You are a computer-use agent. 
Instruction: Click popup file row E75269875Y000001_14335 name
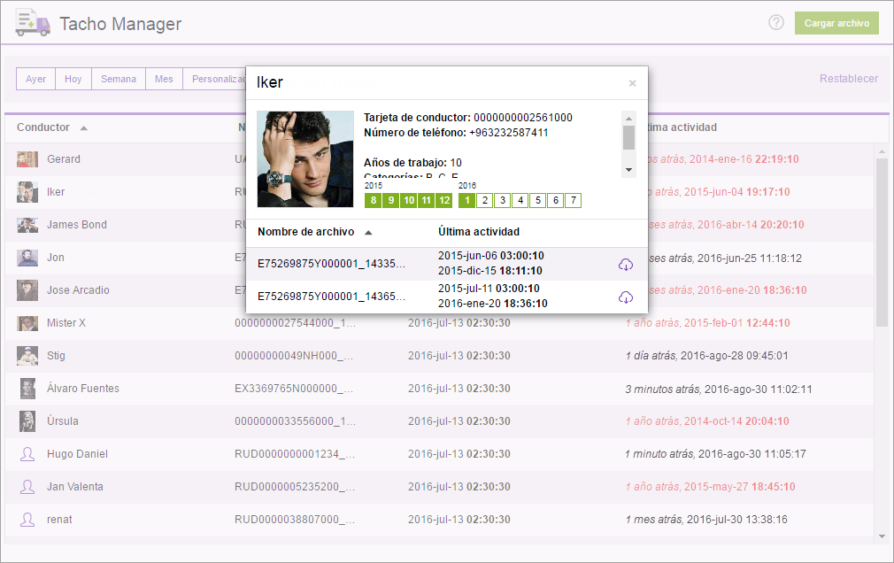click(331, 264)
